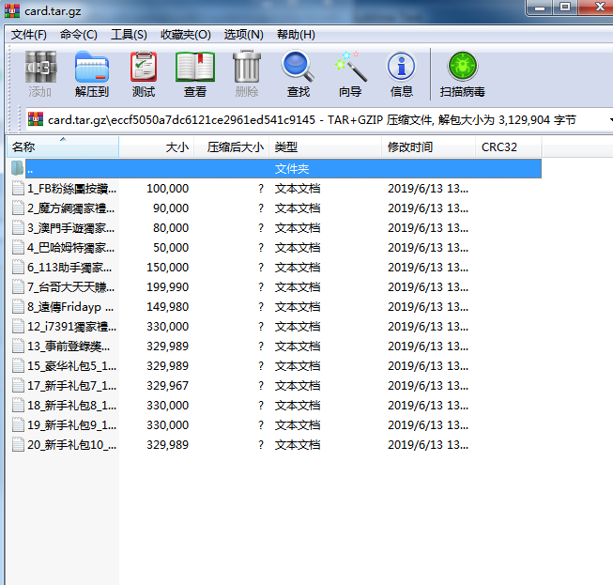
Task: Open the 命令(C) menu
Action: click(79, 35)
